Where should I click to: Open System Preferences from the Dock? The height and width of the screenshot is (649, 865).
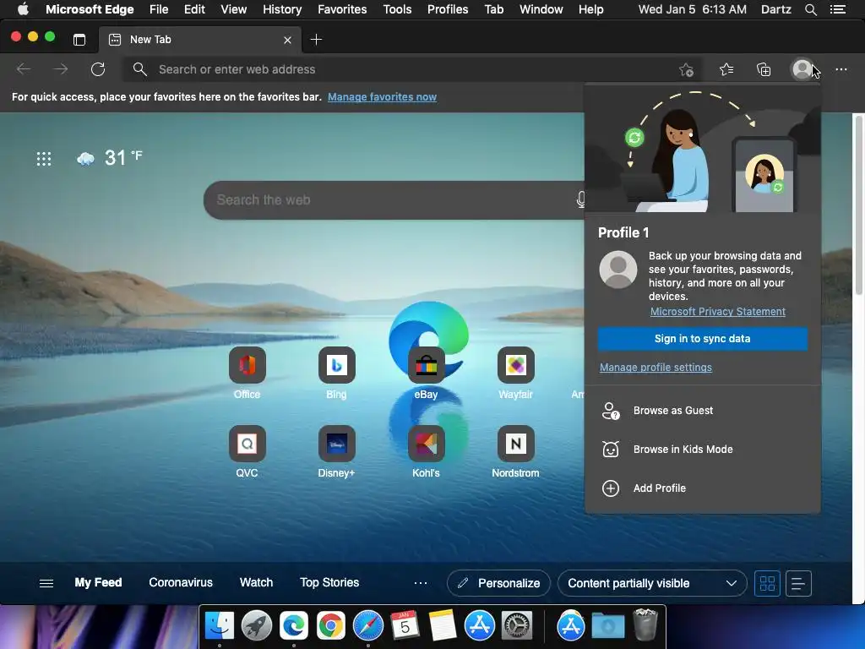[x=516, y=626]
